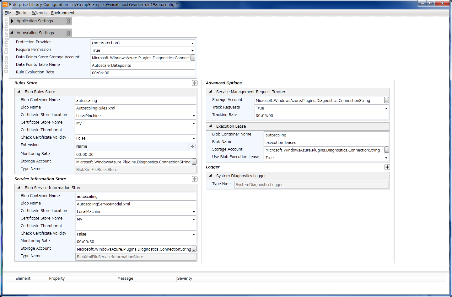Open the Protection Provider dropdown
Viewport: 452px width, 297px height.
coord(192,43)
